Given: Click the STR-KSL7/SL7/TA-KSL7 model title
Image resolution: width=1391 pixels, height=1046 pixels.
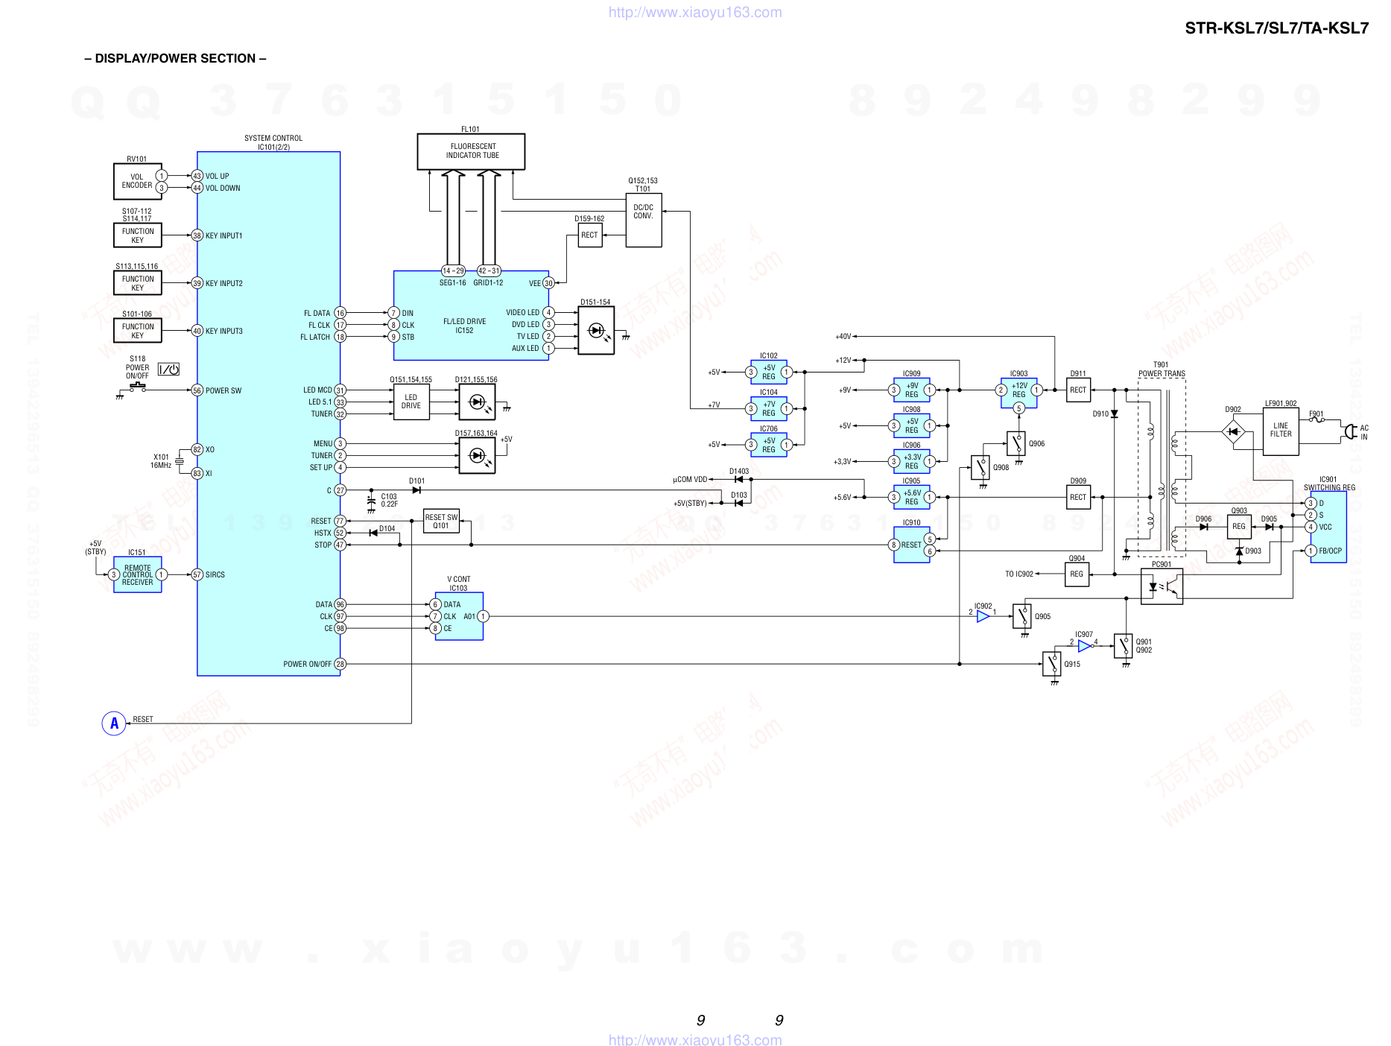Looking at the screenshot, I should click(1277, 28).
